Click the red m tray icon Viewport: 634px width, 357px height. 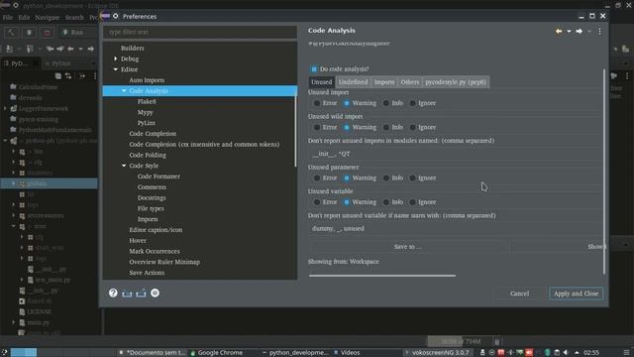click(501, 353)
